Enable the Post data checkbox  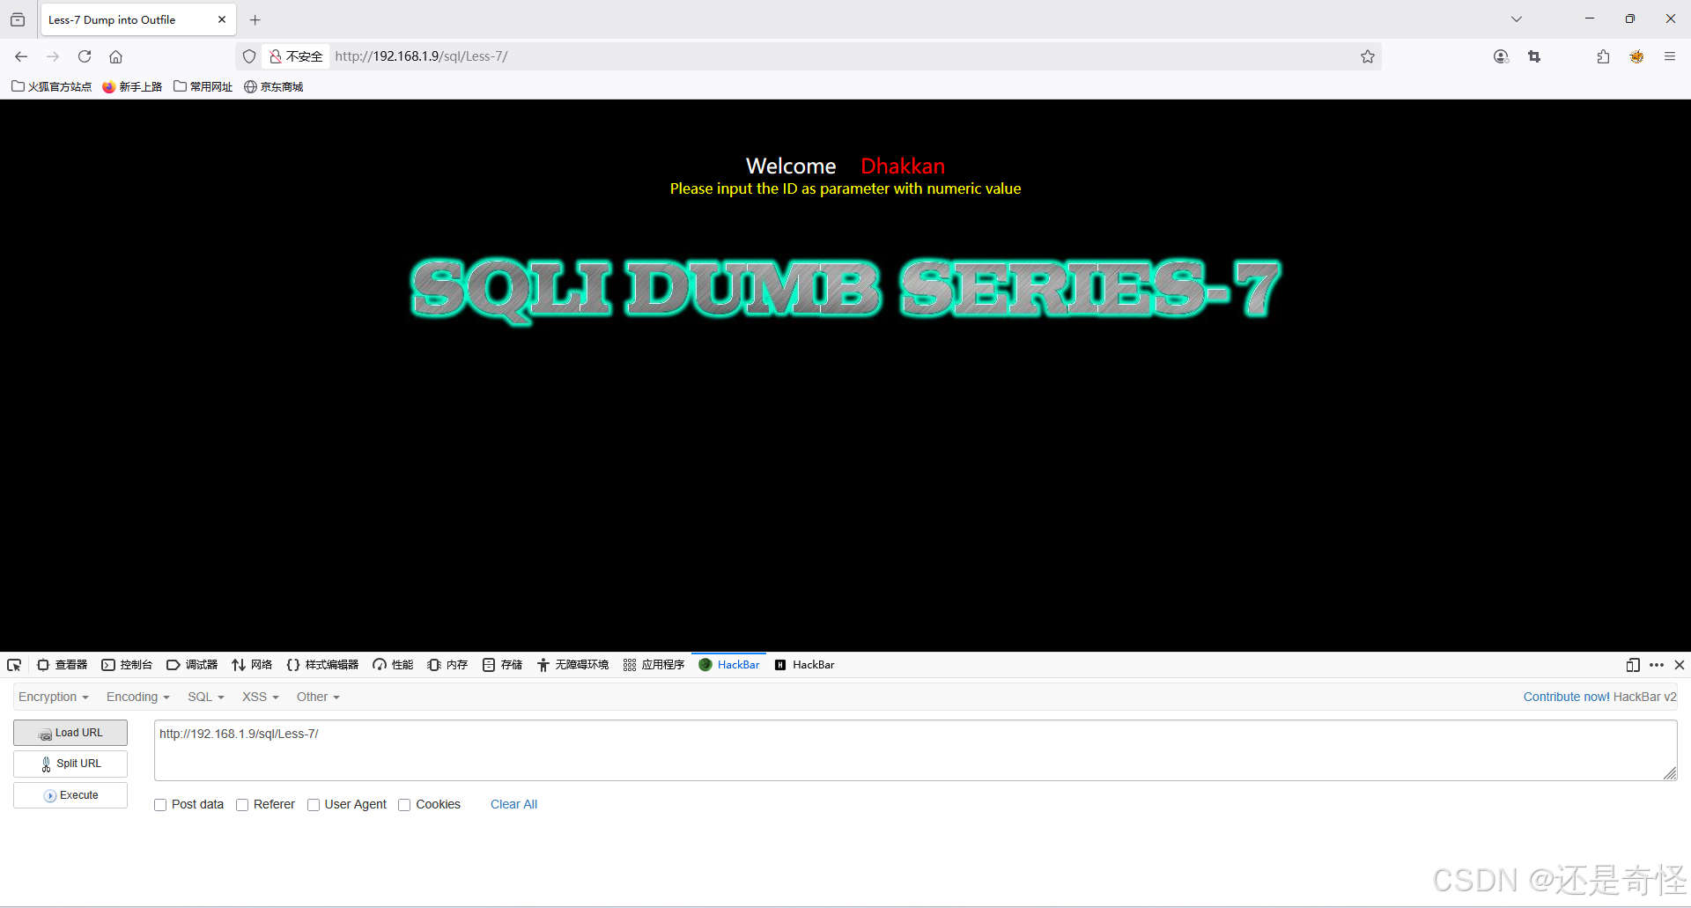point(160,805)
